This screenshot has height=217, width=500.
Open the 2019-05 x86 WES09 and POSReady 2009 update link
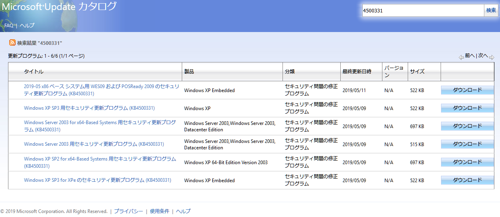tap(102, 90)
